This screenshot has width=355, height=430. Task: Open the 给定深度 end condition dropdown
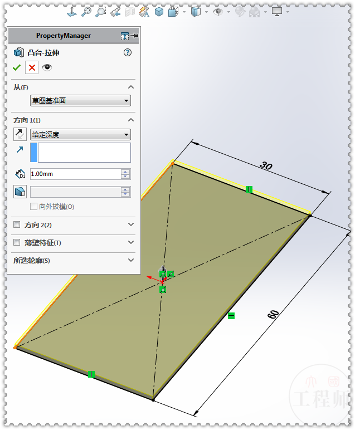[80, 135]
